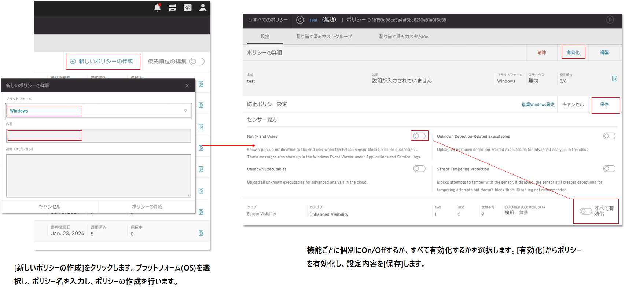Click the previous policy arrow circle icon
This screenshot has width=625, height=294.
(300, 20)
